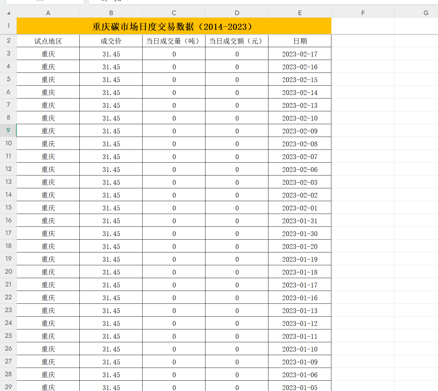Select the date cell 2023-01-17
Screen dimensions: 438x391
pos(300,285)
